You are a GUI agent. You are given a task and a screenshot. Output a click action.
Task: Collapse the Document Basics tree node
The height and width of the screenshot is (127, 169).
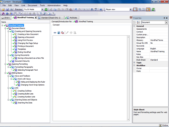pyautogui.click(x=5, y=28)
